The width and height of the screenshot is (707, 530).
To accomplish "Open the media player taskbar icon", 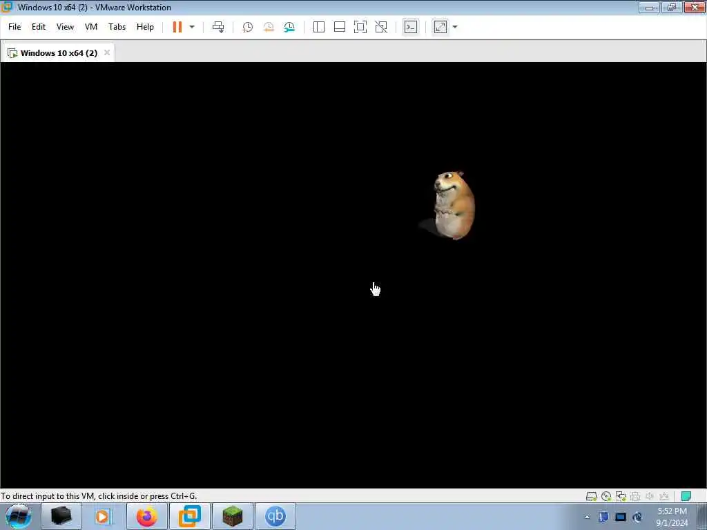I will [x=102, y=516].
